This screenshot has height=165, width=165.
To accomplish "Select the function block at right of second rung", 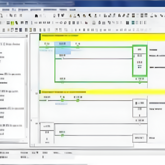I will click(x=140, y=108).
